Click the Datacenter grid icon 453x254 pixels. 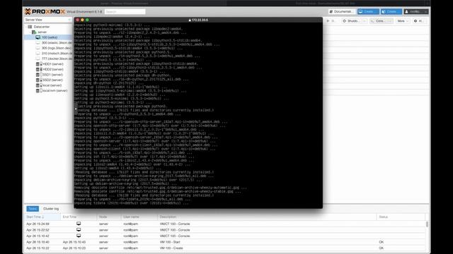30,27
